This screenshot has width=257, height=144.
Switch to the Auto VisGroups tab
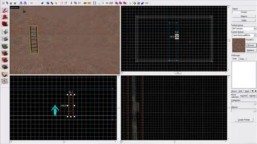(242, 59)
